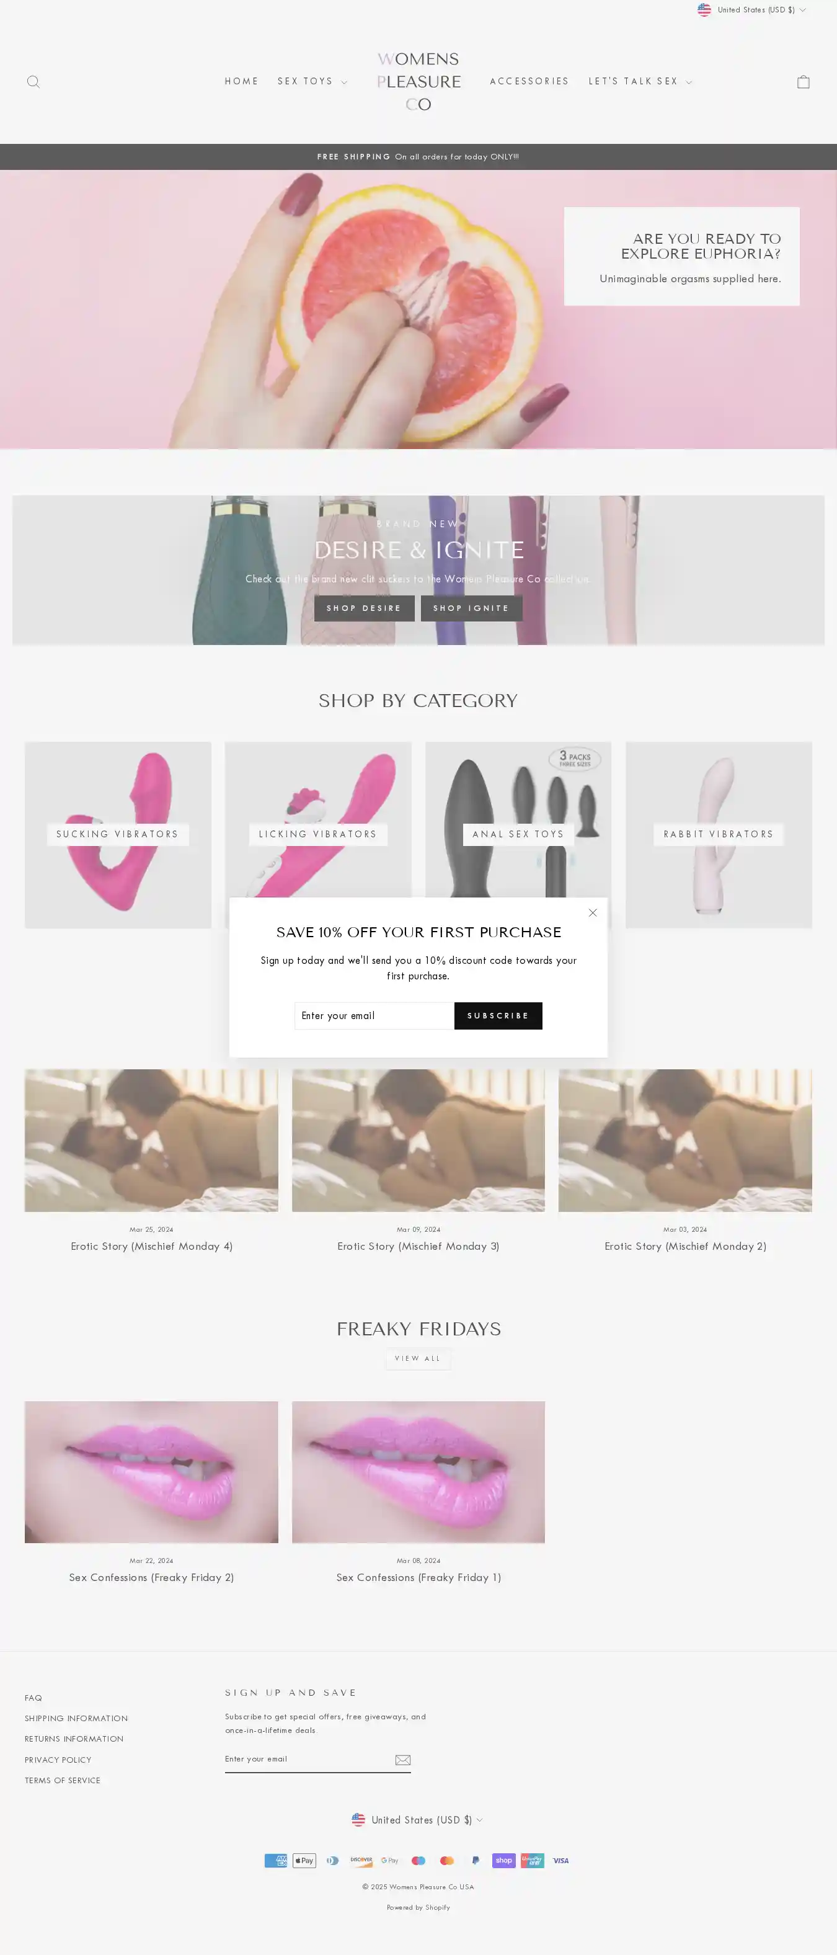View all Freaky Fridays posts
Image resolution: width=837 pixels, height=1955 pixels.
[418, 1358]
